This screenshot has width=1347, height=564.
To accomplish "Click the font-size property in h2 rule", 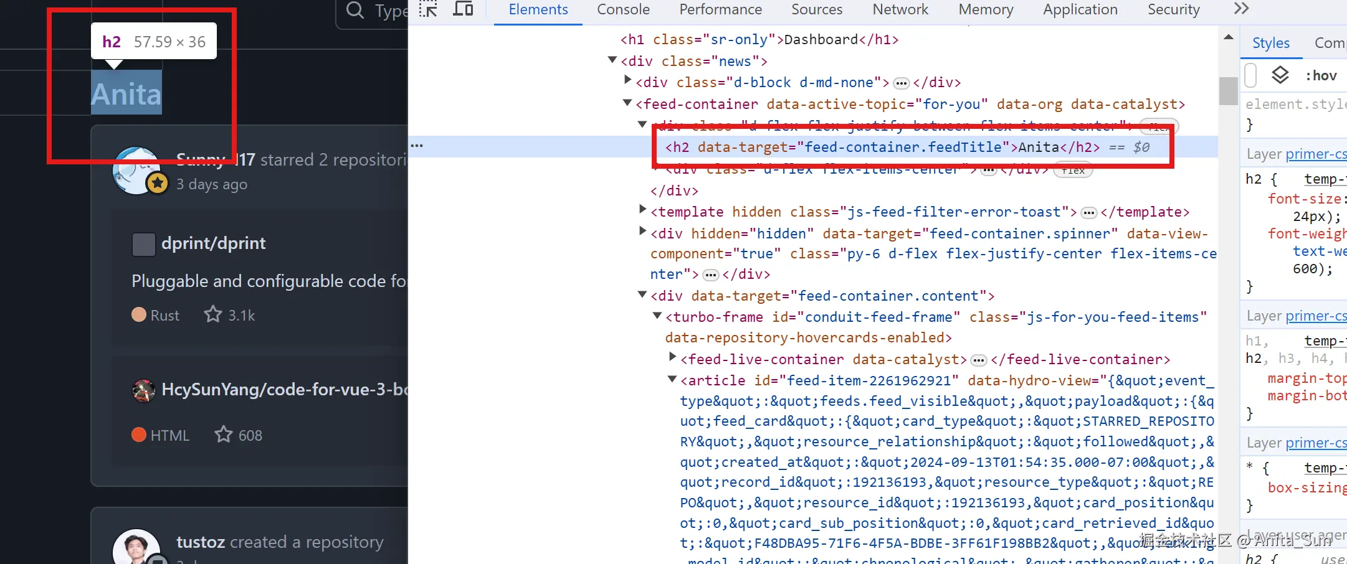I will (1306, 199).
